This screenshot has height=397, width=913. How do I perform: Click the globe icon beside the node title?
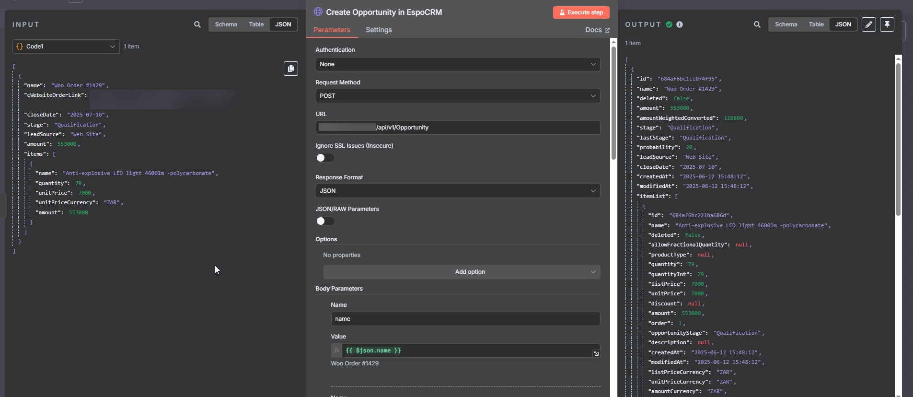click(x=318, y=12)
